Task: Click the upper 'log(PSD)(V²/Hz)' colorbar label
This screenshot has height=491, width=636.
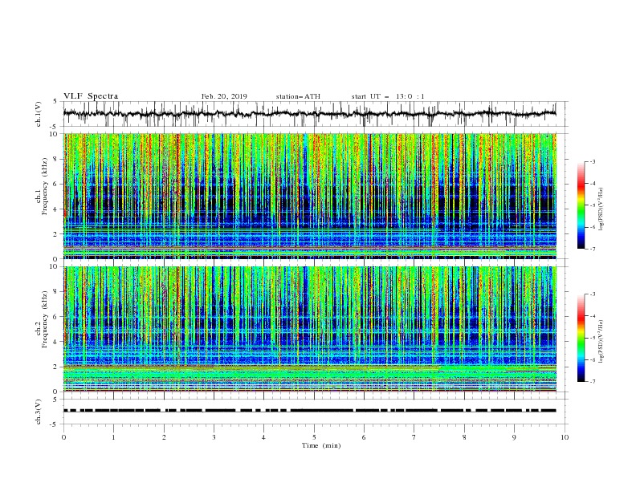Action: pos(601,209)
